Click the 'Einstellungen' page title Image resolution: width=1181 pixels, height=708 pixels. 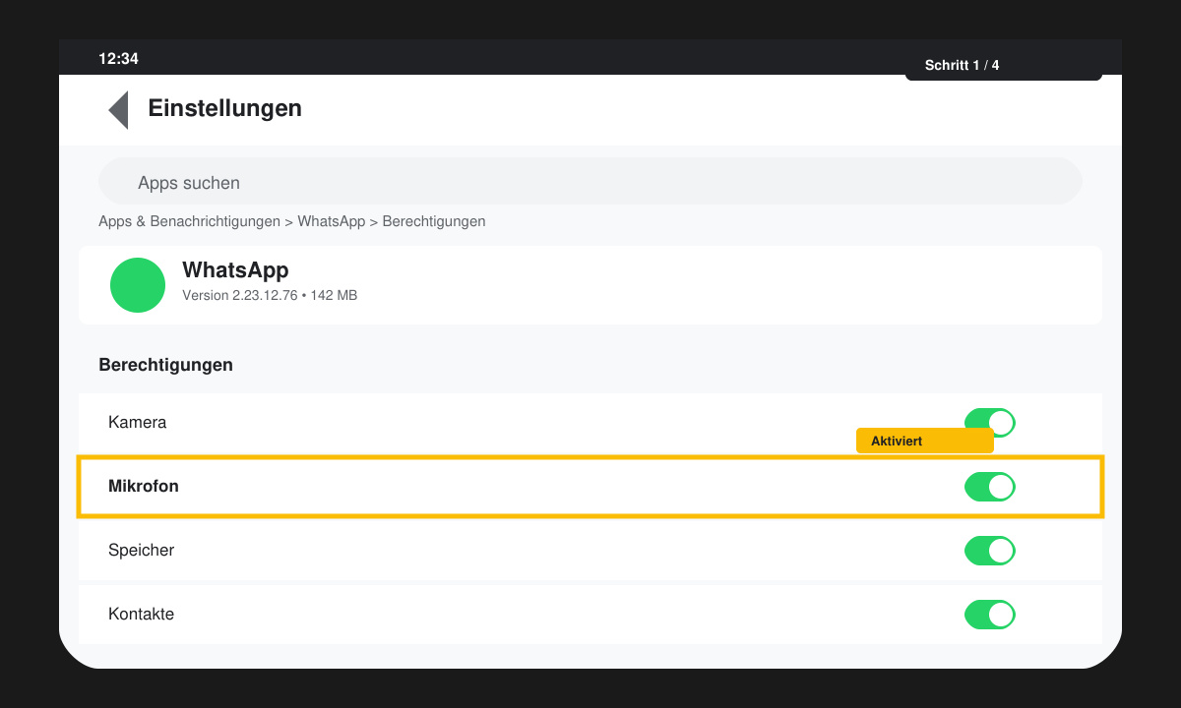224,108
